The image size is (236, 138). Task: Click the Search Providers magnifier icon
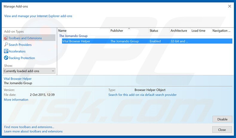pyautogui.click(x=6, y=45)
